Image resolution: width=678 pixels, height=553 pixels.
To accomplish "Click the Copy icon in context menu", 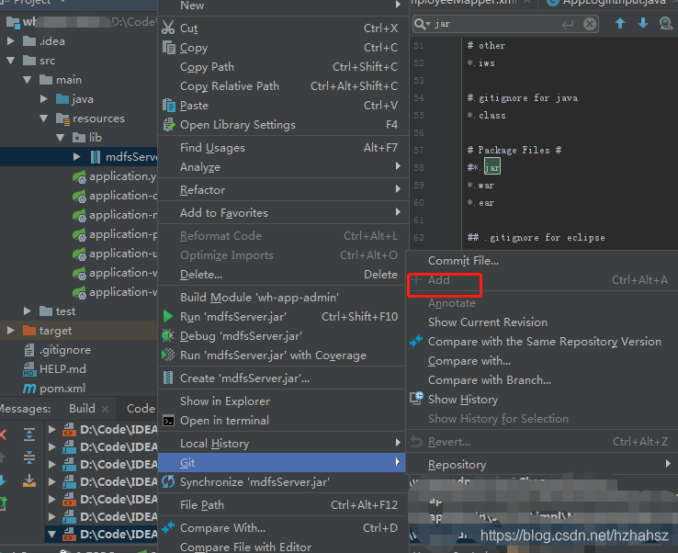I will (x=168, y=47).
